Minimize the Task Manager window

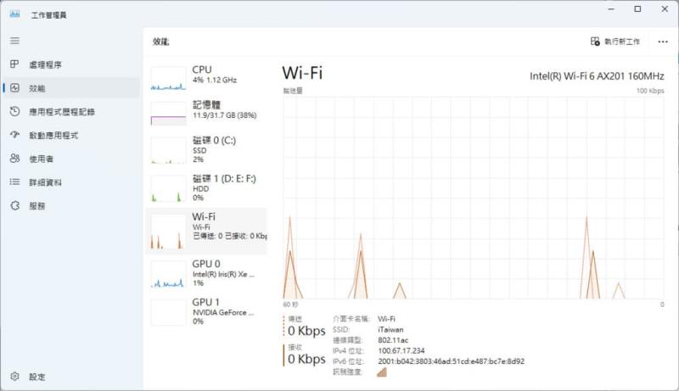pyautogui.click(x=611, y=8)
